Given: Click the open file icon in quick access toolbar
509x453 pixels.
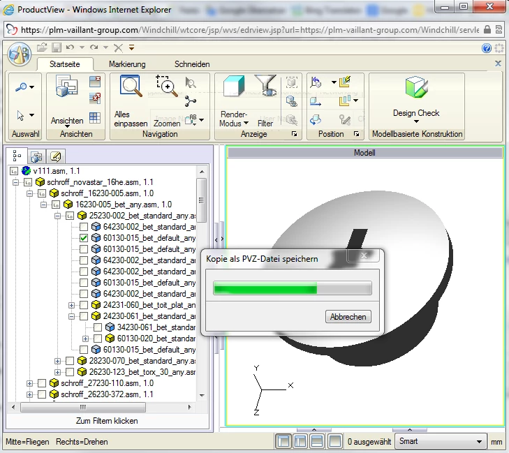Looking at the screenshot, I should [42, 47].
